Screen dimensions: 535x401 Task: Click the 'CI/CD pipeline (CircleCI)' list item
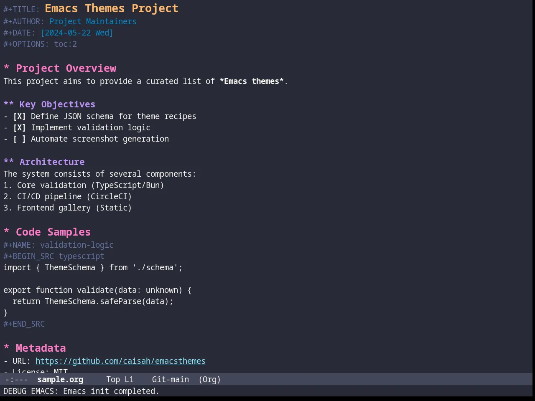pos(74,196)
